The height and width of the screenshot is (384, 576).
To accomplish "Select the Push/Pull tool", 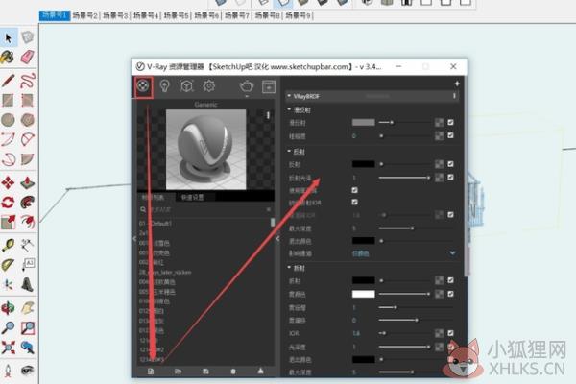I will [28, 182].
